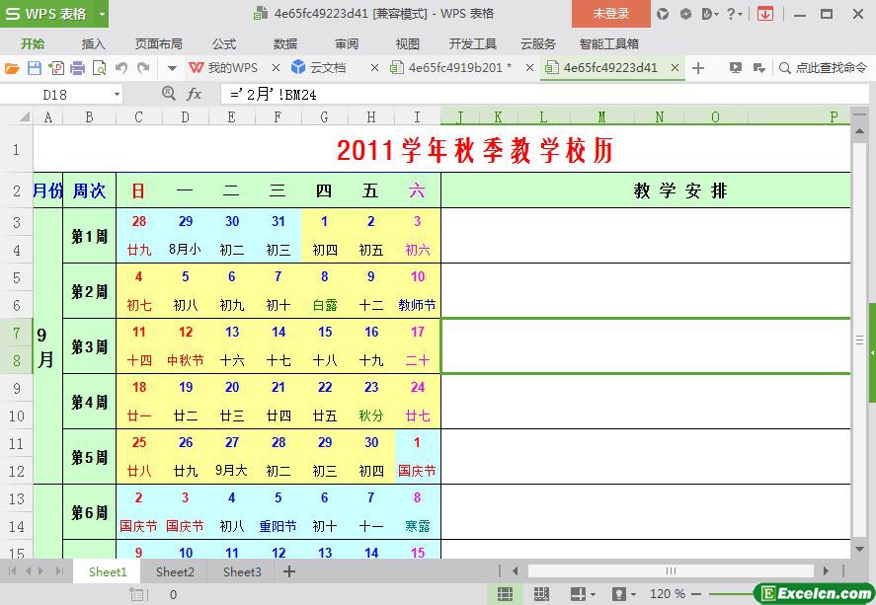Switch to normal view in status bar

tap(505, 594)
